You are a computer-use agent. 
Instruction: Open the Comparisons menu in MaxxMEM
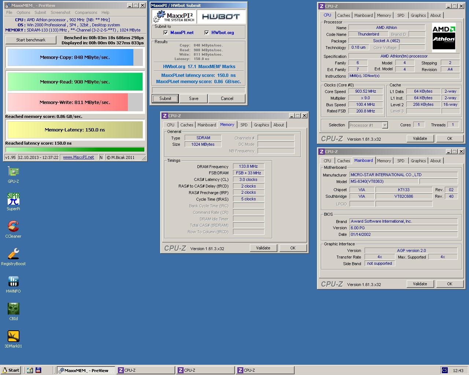[86, 12]
